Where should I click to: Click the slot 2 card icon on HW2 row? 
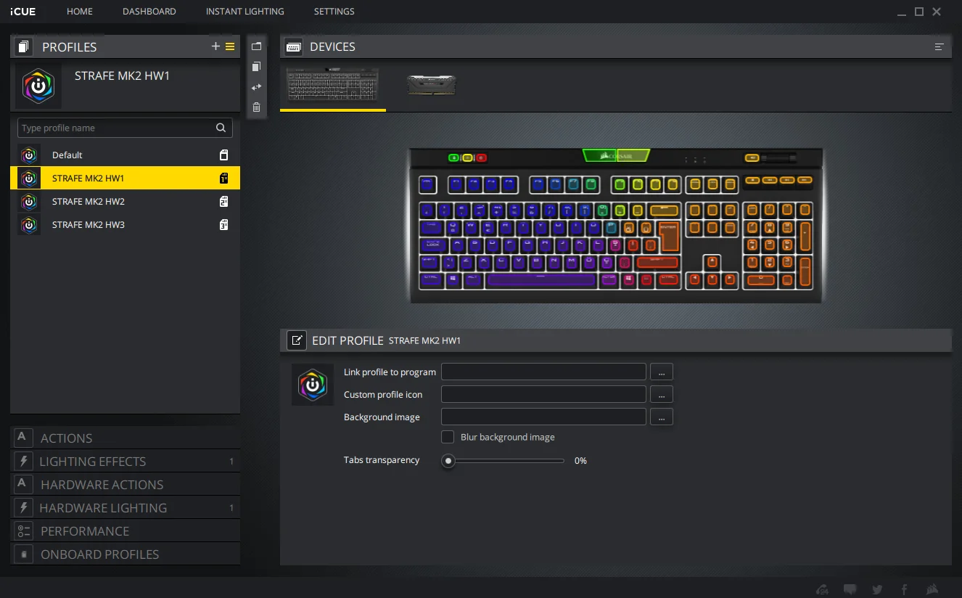coord(224,201)
